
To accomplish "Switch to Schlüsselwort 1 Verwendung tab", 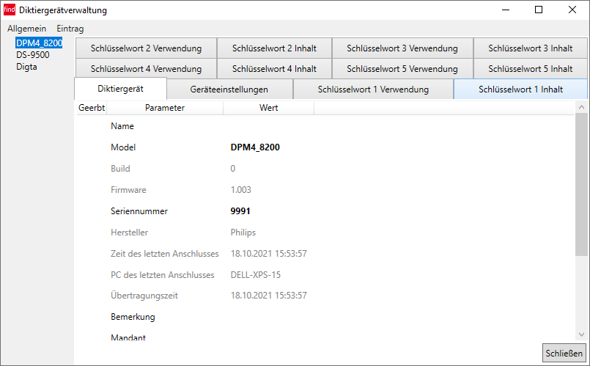I will click(373, 89).
